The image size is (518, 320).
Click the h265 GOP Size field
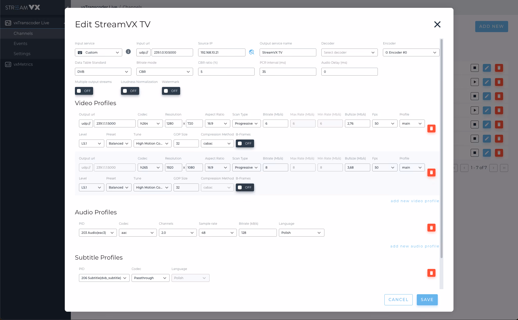point(186,187)
